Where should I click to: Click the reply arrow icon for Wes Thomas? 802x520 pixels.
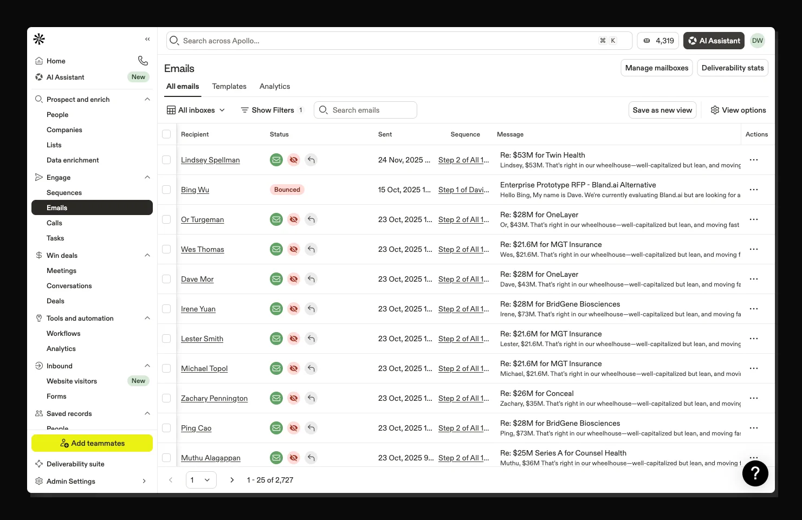[x=311, y=249]
